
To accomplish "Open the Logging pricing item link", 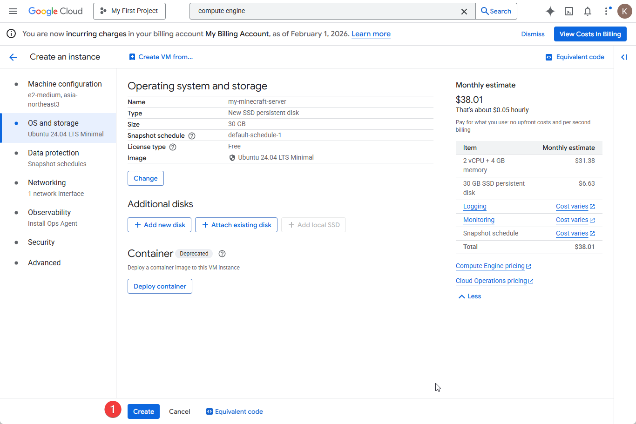I will [474, 206].
